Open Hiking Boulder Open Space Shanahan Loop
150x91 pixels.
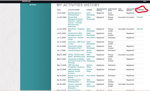coord(76,56)
